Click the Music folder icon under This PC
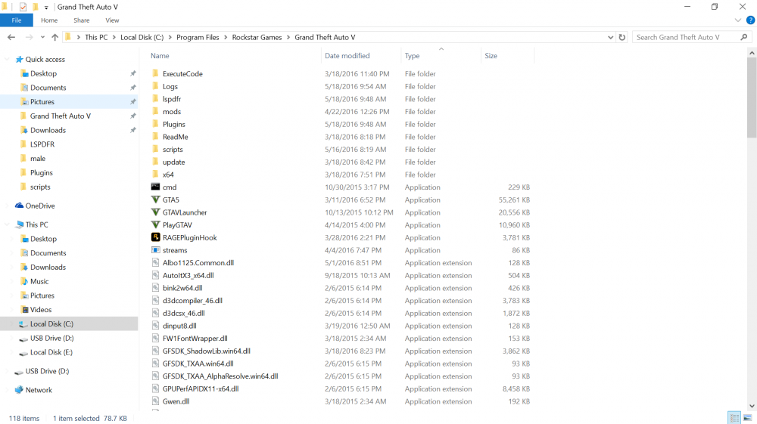 [25, 281]
